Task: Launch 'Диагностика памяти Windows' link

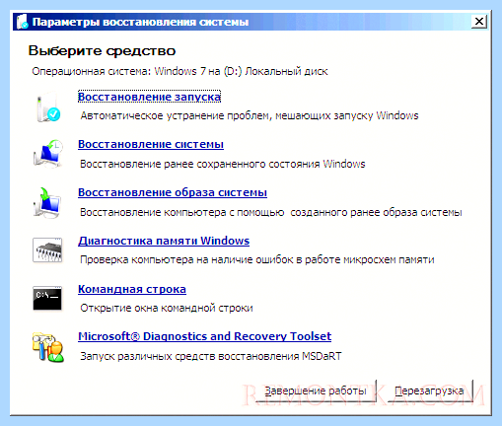Action: tap(164, 241)
